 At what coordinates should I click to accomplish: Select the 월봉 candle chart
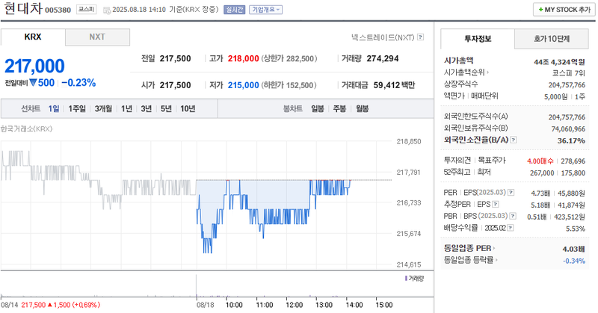[x=363, y=108]
